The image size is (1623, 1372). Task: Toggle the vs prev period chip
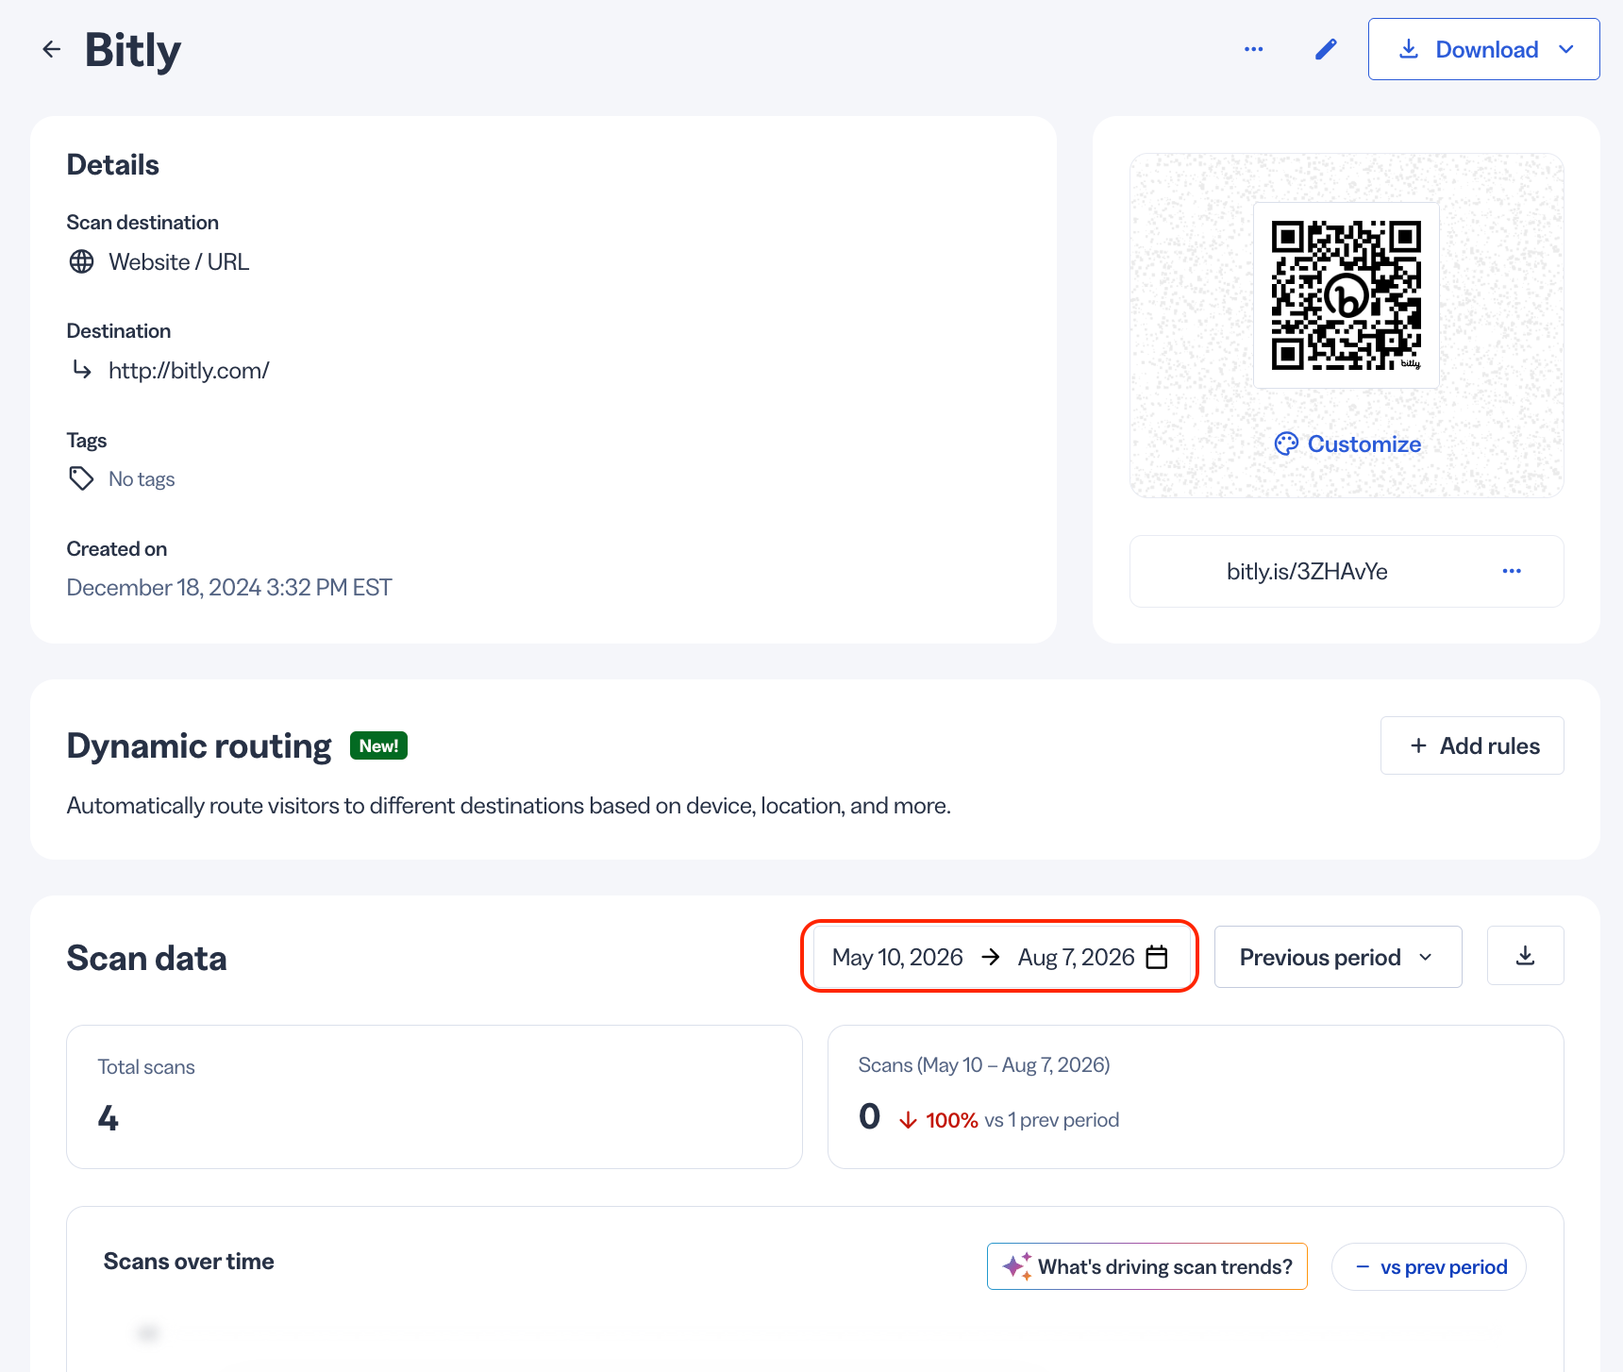[1429, 1266]
